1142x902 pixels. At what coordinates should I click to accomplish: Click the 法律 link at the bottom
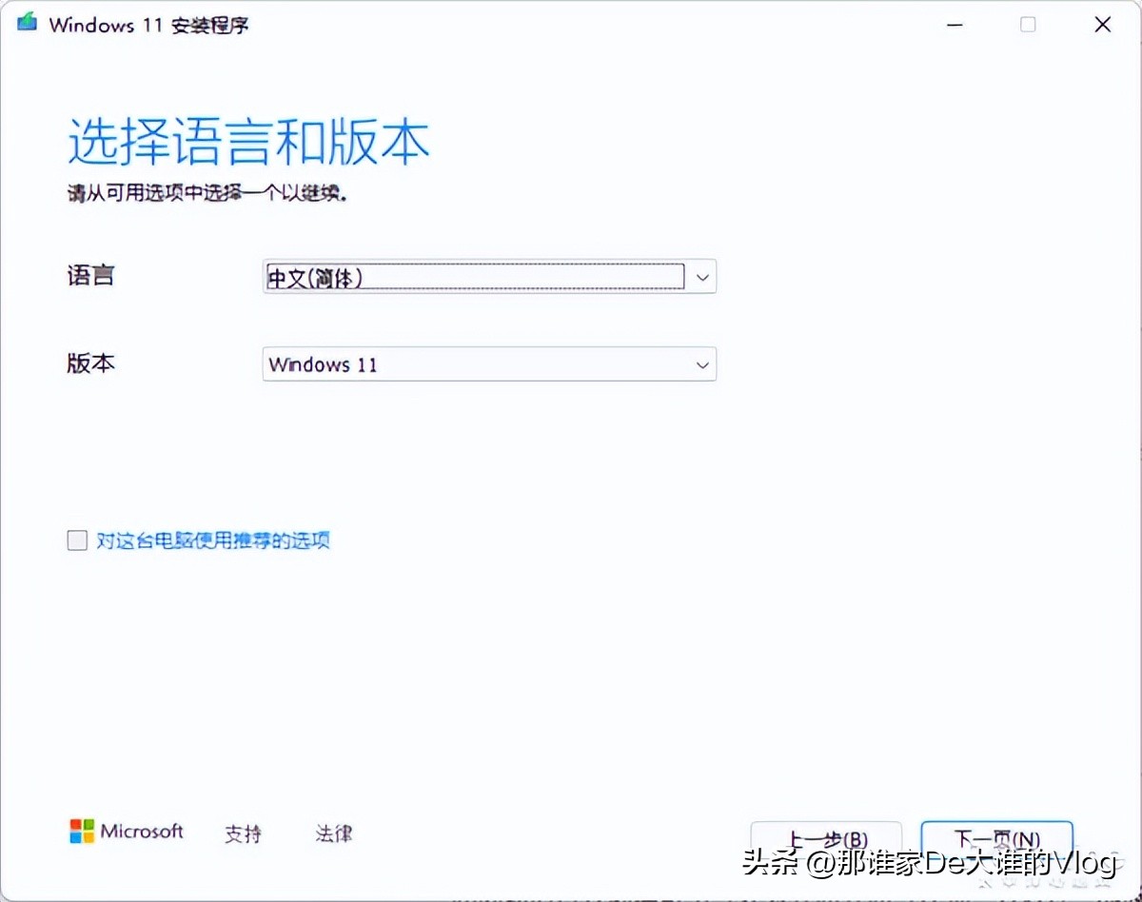(x=333, y=833)
